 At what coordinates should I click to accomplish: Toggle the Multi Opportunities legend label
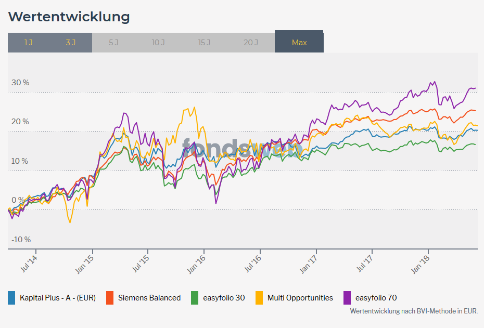click(x=300, y=298)
